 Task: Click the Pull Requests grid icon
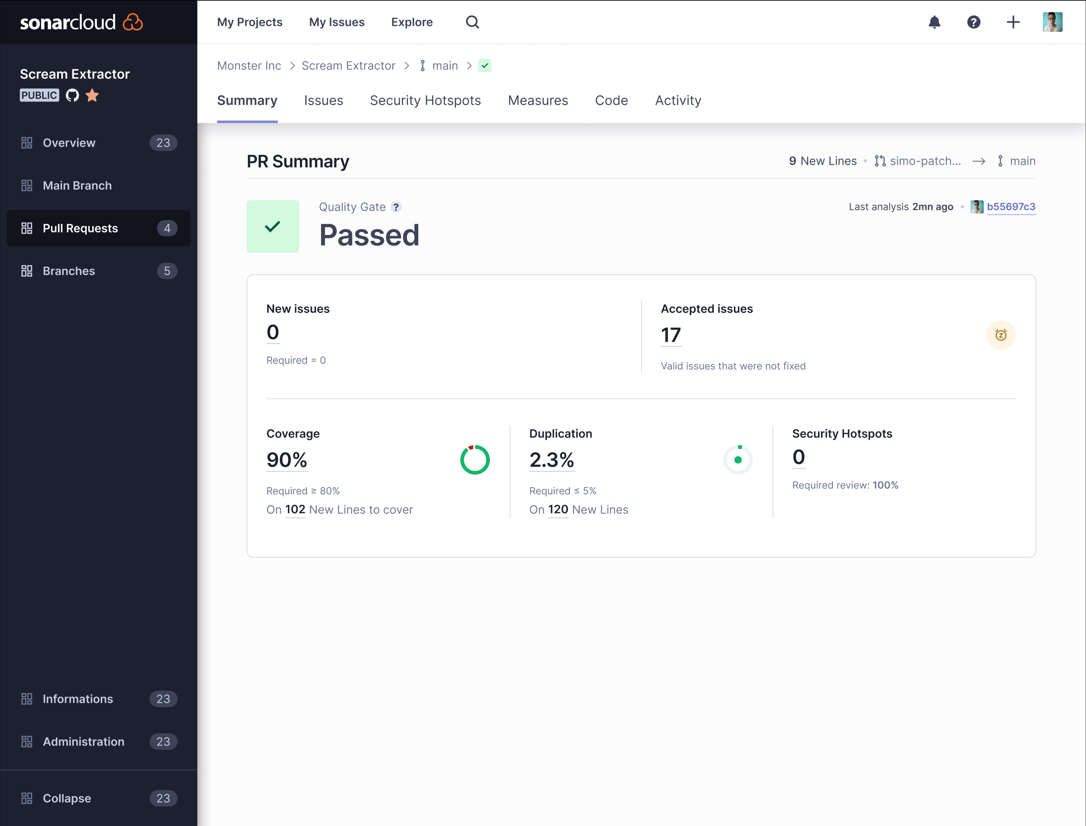(27, 228)
